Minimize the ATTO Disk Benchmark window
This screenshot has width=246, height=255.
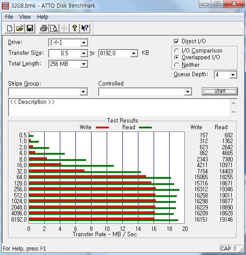(205, 4)
